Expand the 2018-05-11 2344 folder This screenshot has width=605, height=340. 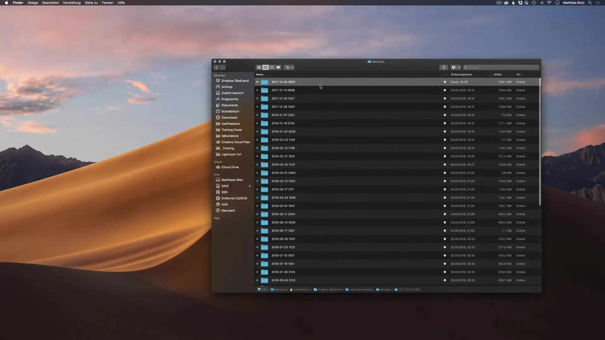257,214
